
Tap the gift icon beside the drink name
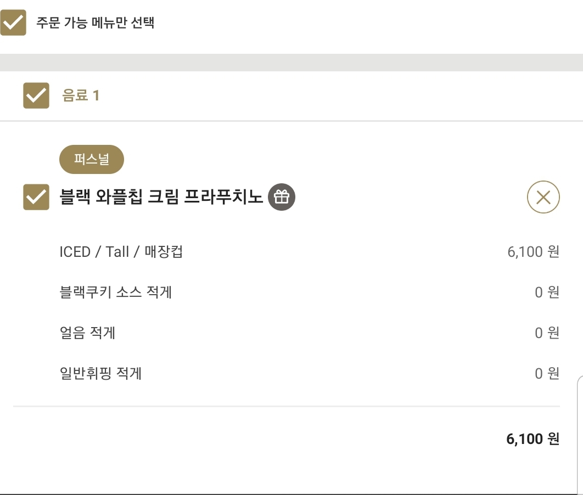coord(282,197)
